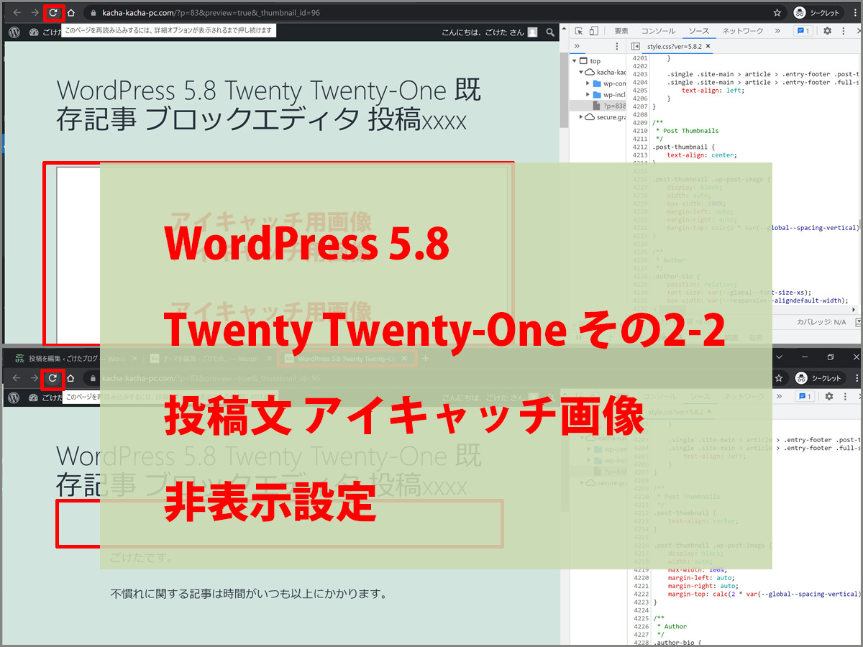Open home page in window without browser tabs

click(71, 12)
